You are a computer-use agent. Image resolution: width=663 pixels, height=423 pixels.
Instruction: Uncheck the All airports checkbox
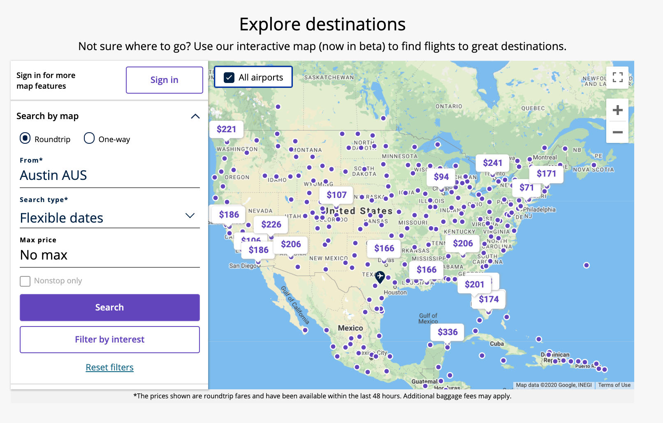229,77
